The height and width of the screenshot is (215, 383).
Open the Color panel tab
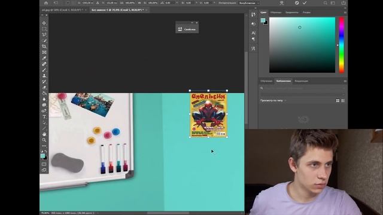click(263, 12)
